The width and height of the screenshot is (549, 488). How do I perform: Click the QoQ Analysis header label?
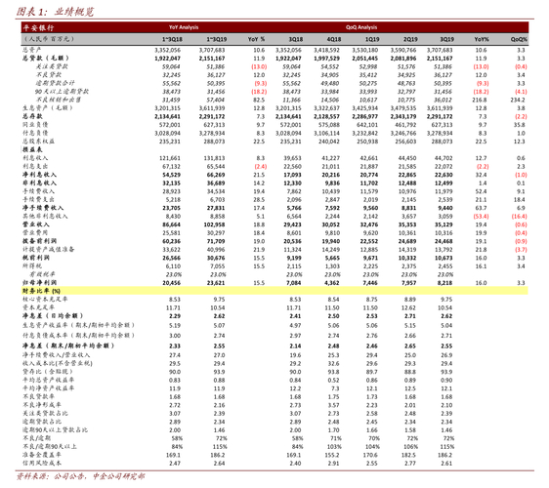click(361, 27)
